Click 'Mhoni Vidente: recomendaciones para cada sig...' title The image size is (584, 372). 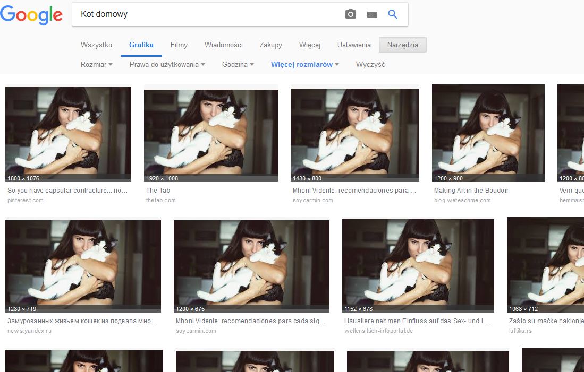pyautogui.click(x=250, y=321)
